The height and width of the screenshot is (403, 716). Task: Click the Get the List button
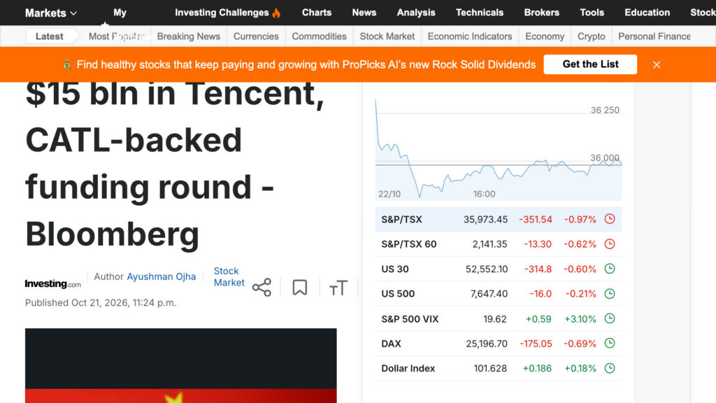[590, 64]
